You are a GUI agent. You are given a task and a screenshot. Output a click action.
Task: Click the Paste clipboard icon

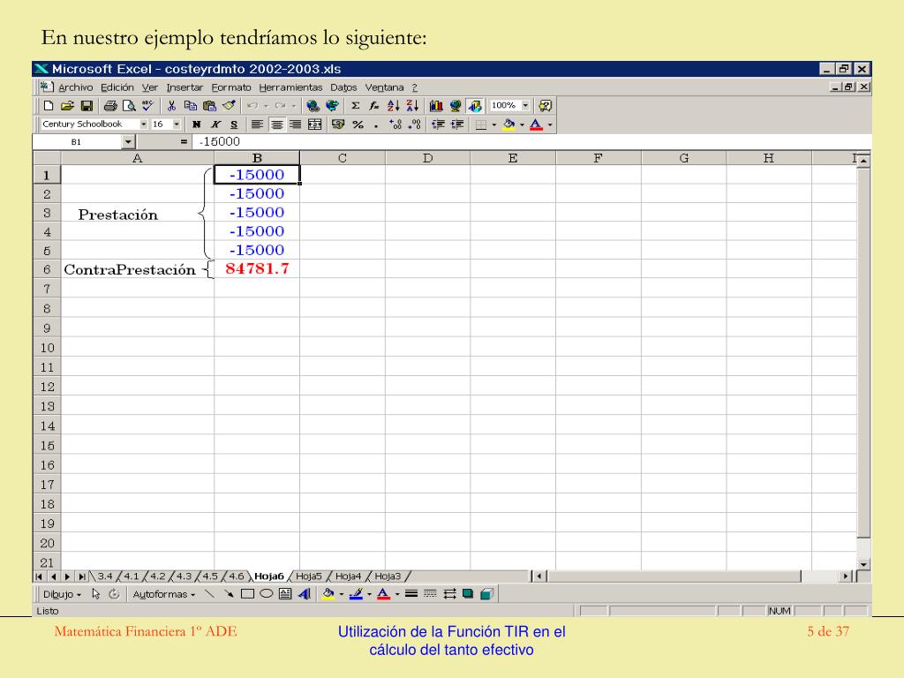[209, 106]
